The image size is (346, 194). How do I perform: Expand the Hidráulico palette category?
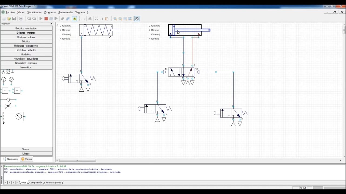point(26,54)
